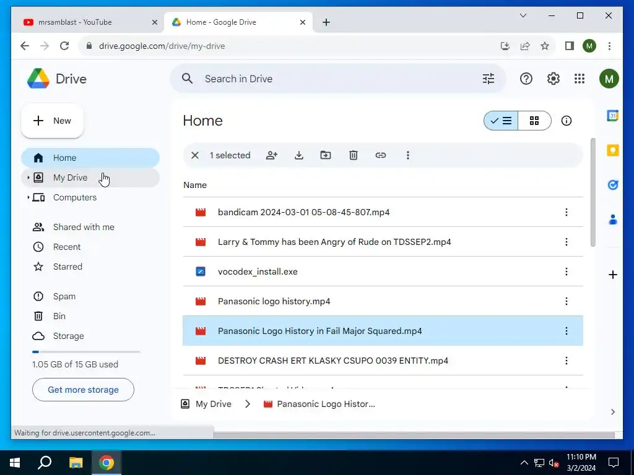The image size is (634, 475).
Task: Open the Google apps grid
Action: [580, 79]
